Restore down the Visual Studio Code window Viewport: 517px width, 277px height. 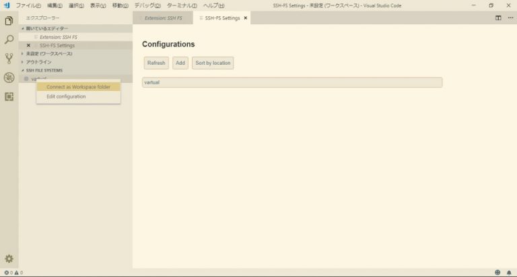pyautogui.click(x=491, y=5)
